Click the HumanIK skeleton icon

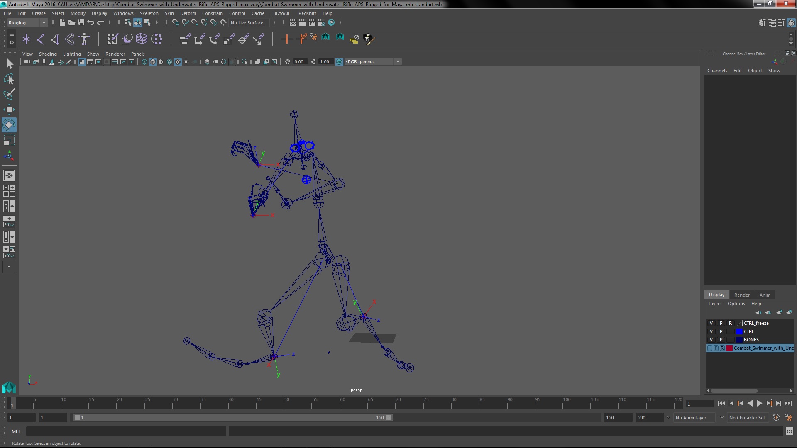[x=84, y=39]
